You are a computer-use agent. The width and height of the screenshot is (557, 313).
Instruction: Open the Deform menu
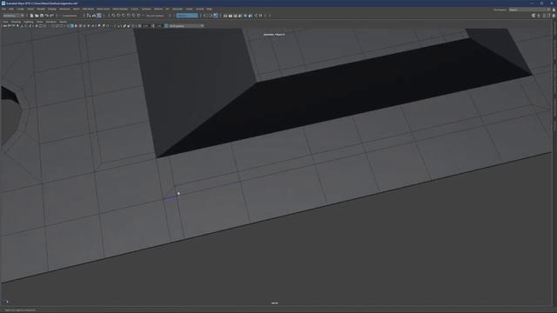click(x=158, y=9)
